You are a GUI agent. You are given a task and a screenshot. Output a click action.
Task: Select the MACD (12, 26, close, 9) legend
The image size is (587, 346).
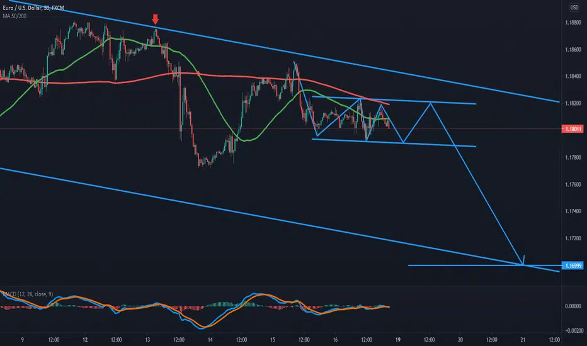[x=28, y=294]
